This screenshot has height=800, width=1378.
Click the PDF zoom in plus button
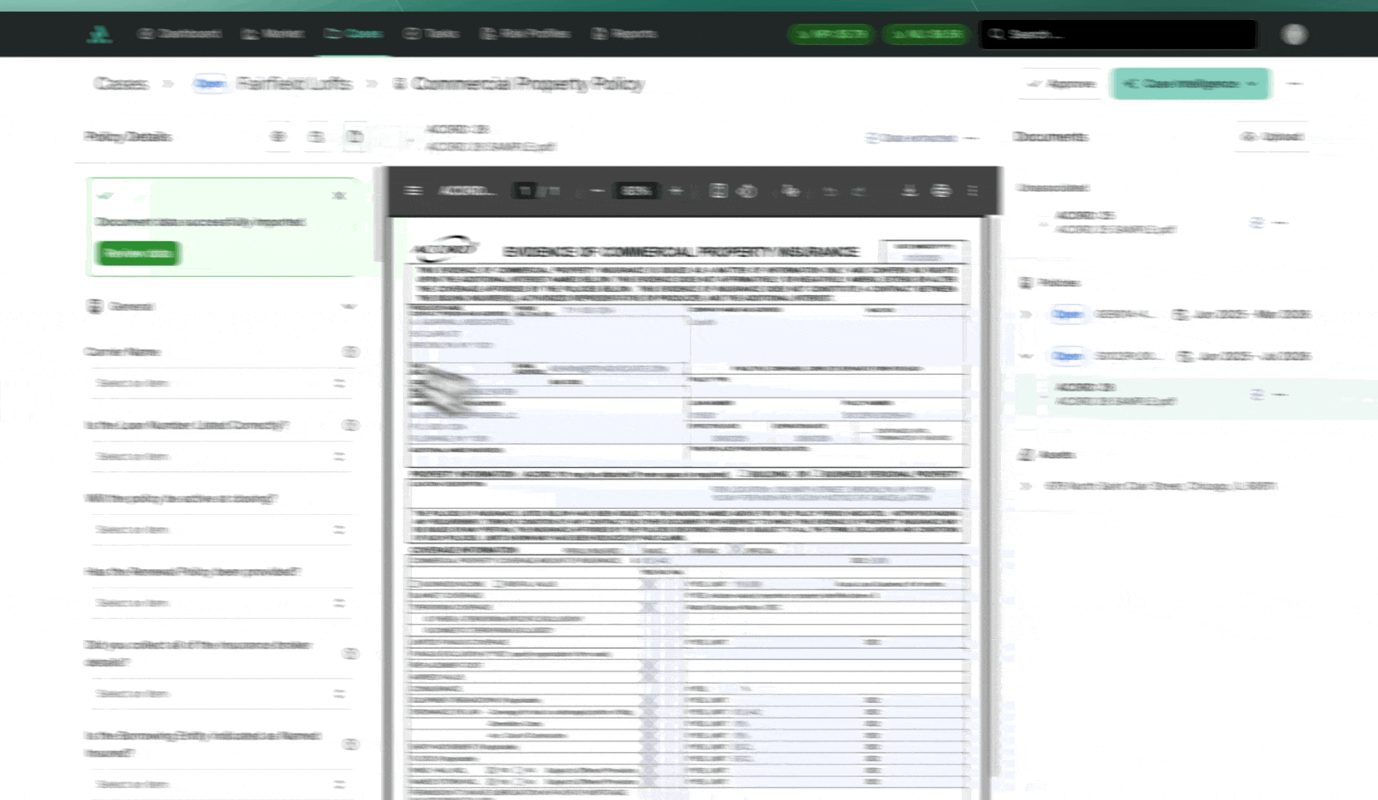coord(675,191)
